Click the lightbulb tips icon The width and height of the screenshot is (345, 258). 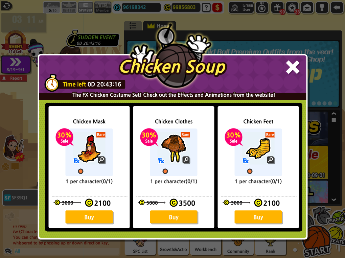point(322,8)
